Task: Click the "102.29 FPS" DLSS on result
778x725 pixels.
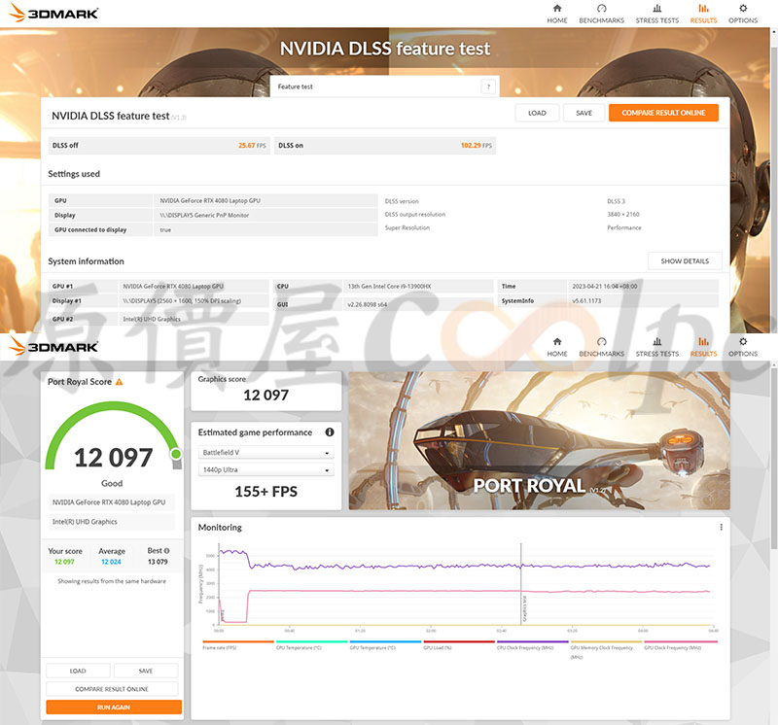Action: point(477,146)
